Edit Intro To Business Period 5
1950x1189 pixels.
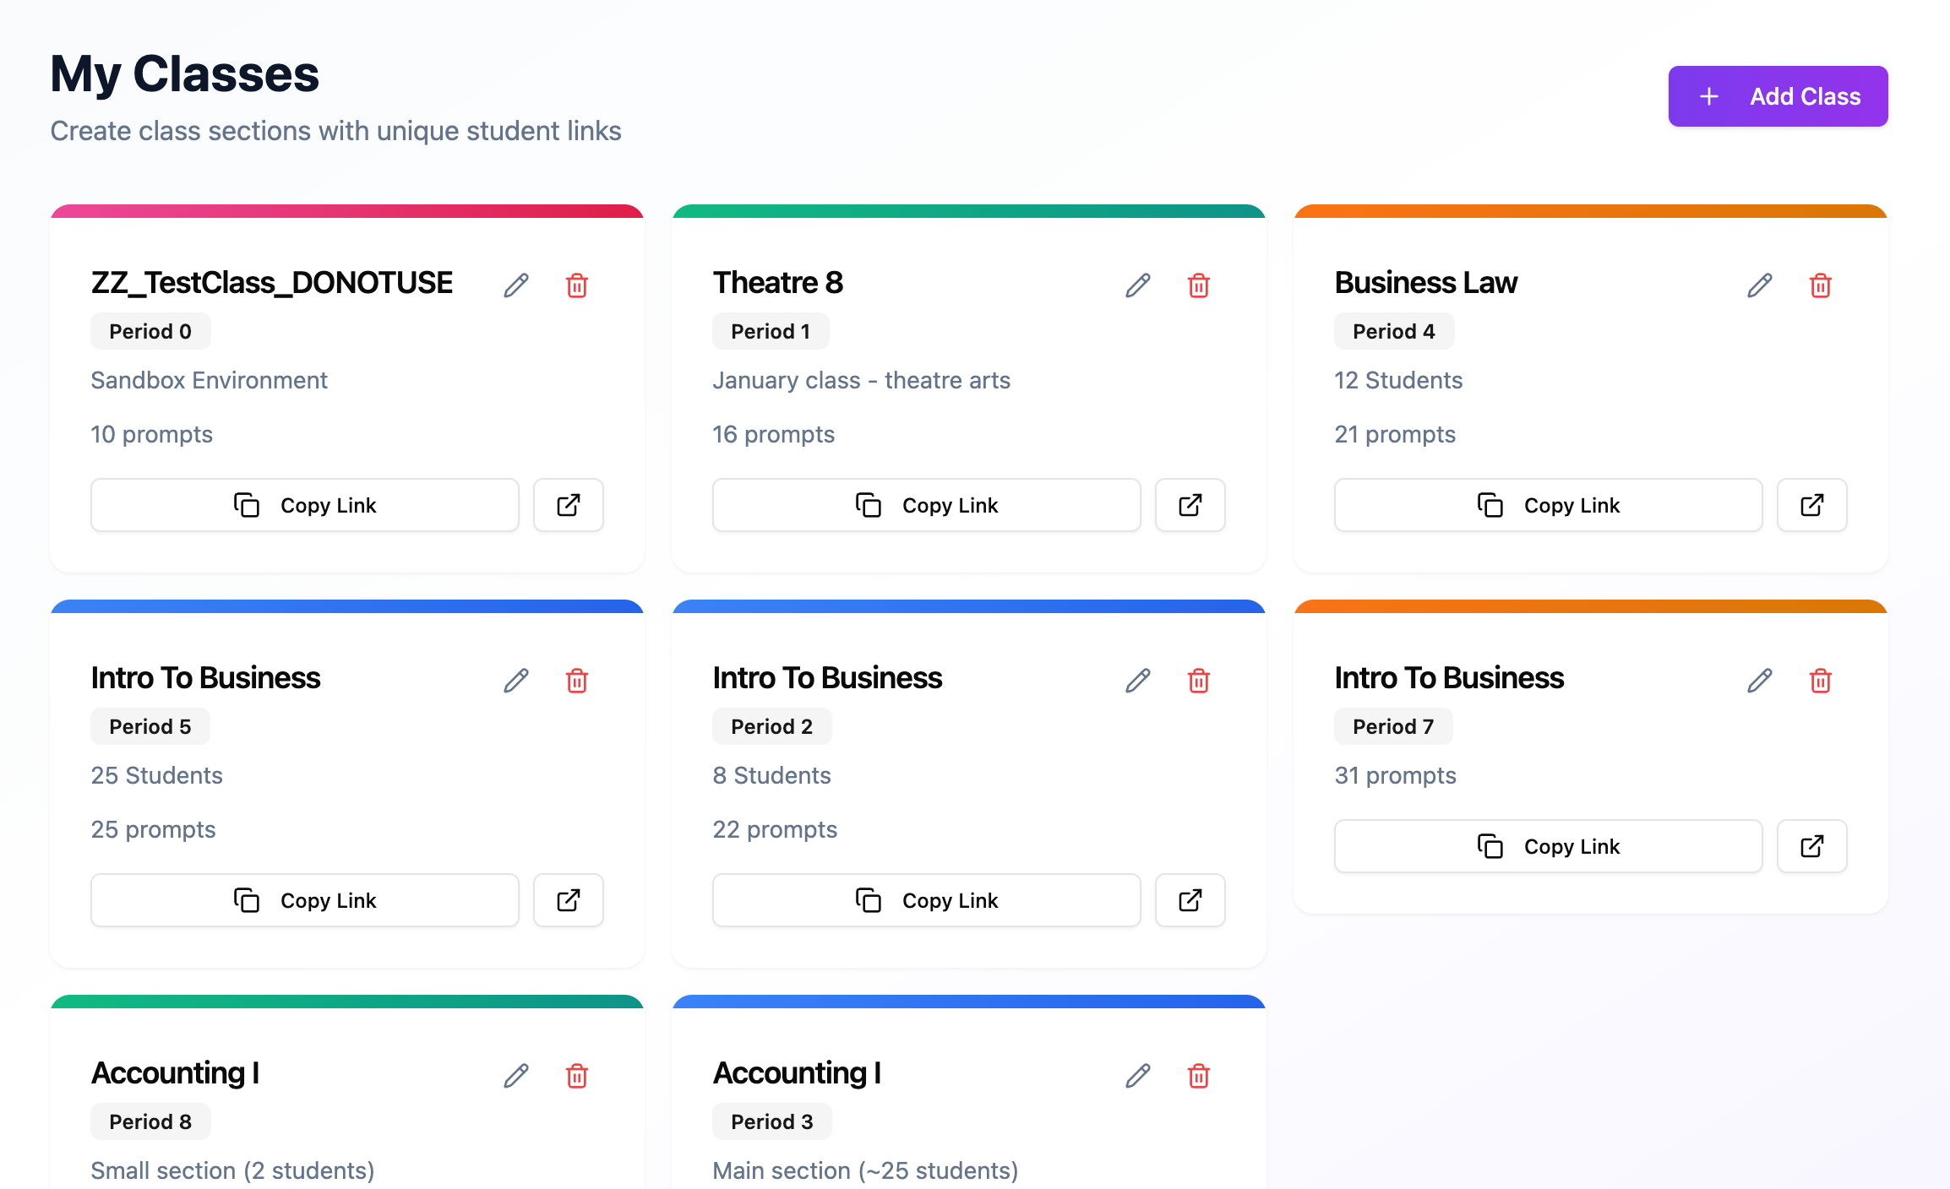click(x=516, y=681)
